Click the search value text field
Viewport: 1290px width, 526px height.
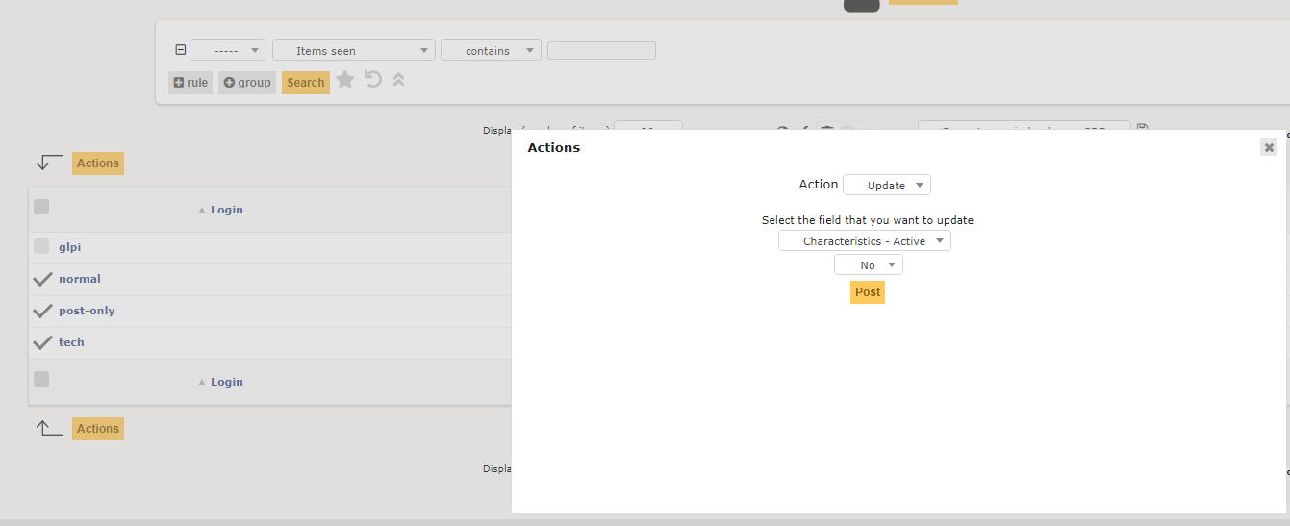pyautogui.click(x=601, y=50)
